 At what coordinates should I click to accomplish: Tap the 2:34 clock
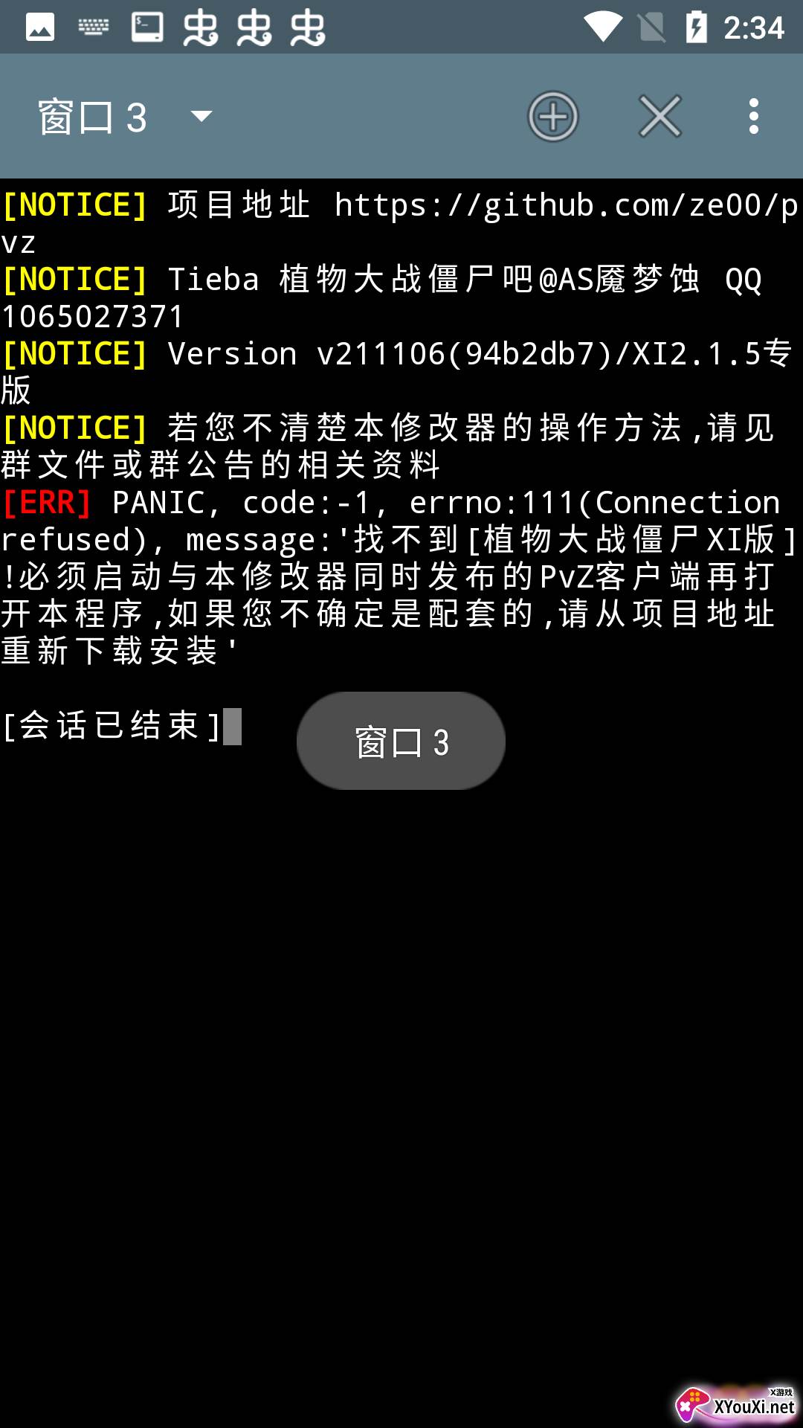pos(754,28)
